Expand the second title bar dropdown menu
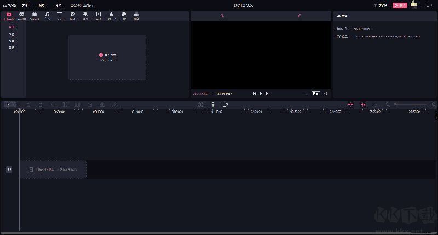438x235 pixels. (42, 5)
